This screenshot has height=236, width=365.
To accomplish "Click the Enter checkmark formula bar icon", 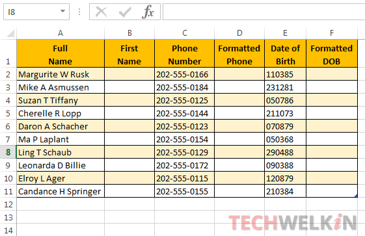I will (x=125, y=12).
